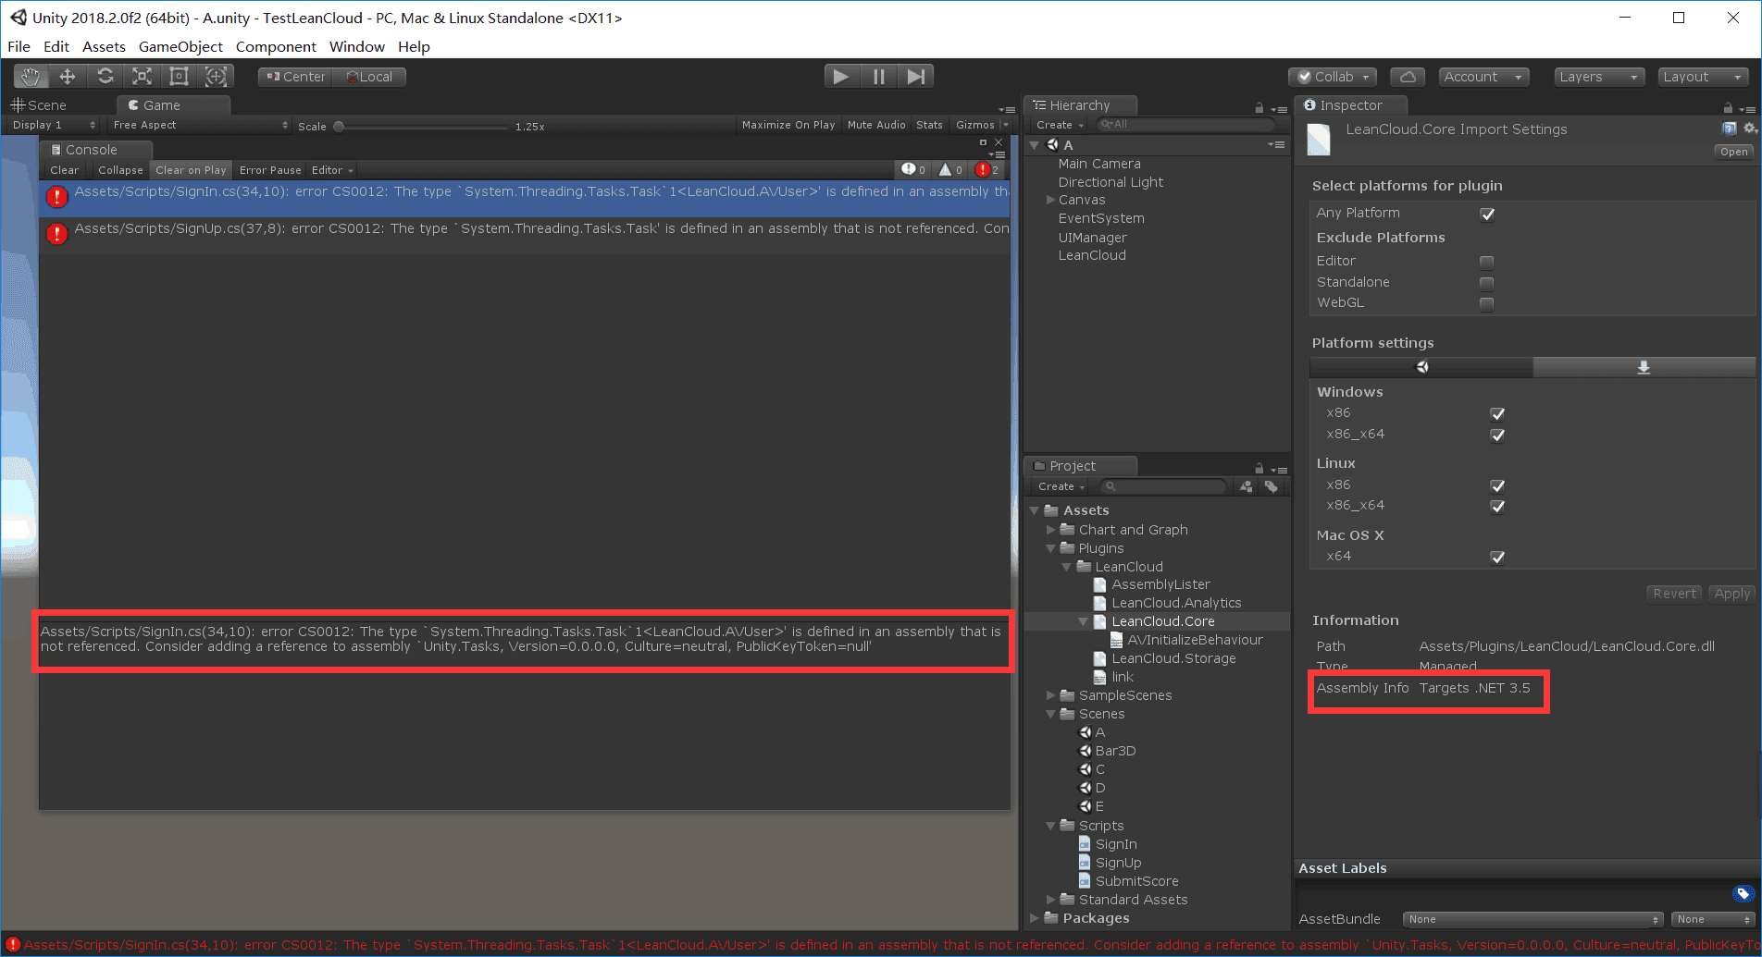1762x957 pixels.
Task: Check Exclude Standalone platform
Action: tap(1486, 283)
